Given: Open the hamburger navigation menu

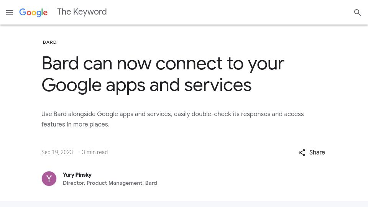Looking at the screenshot, I should tap(10, 12).
